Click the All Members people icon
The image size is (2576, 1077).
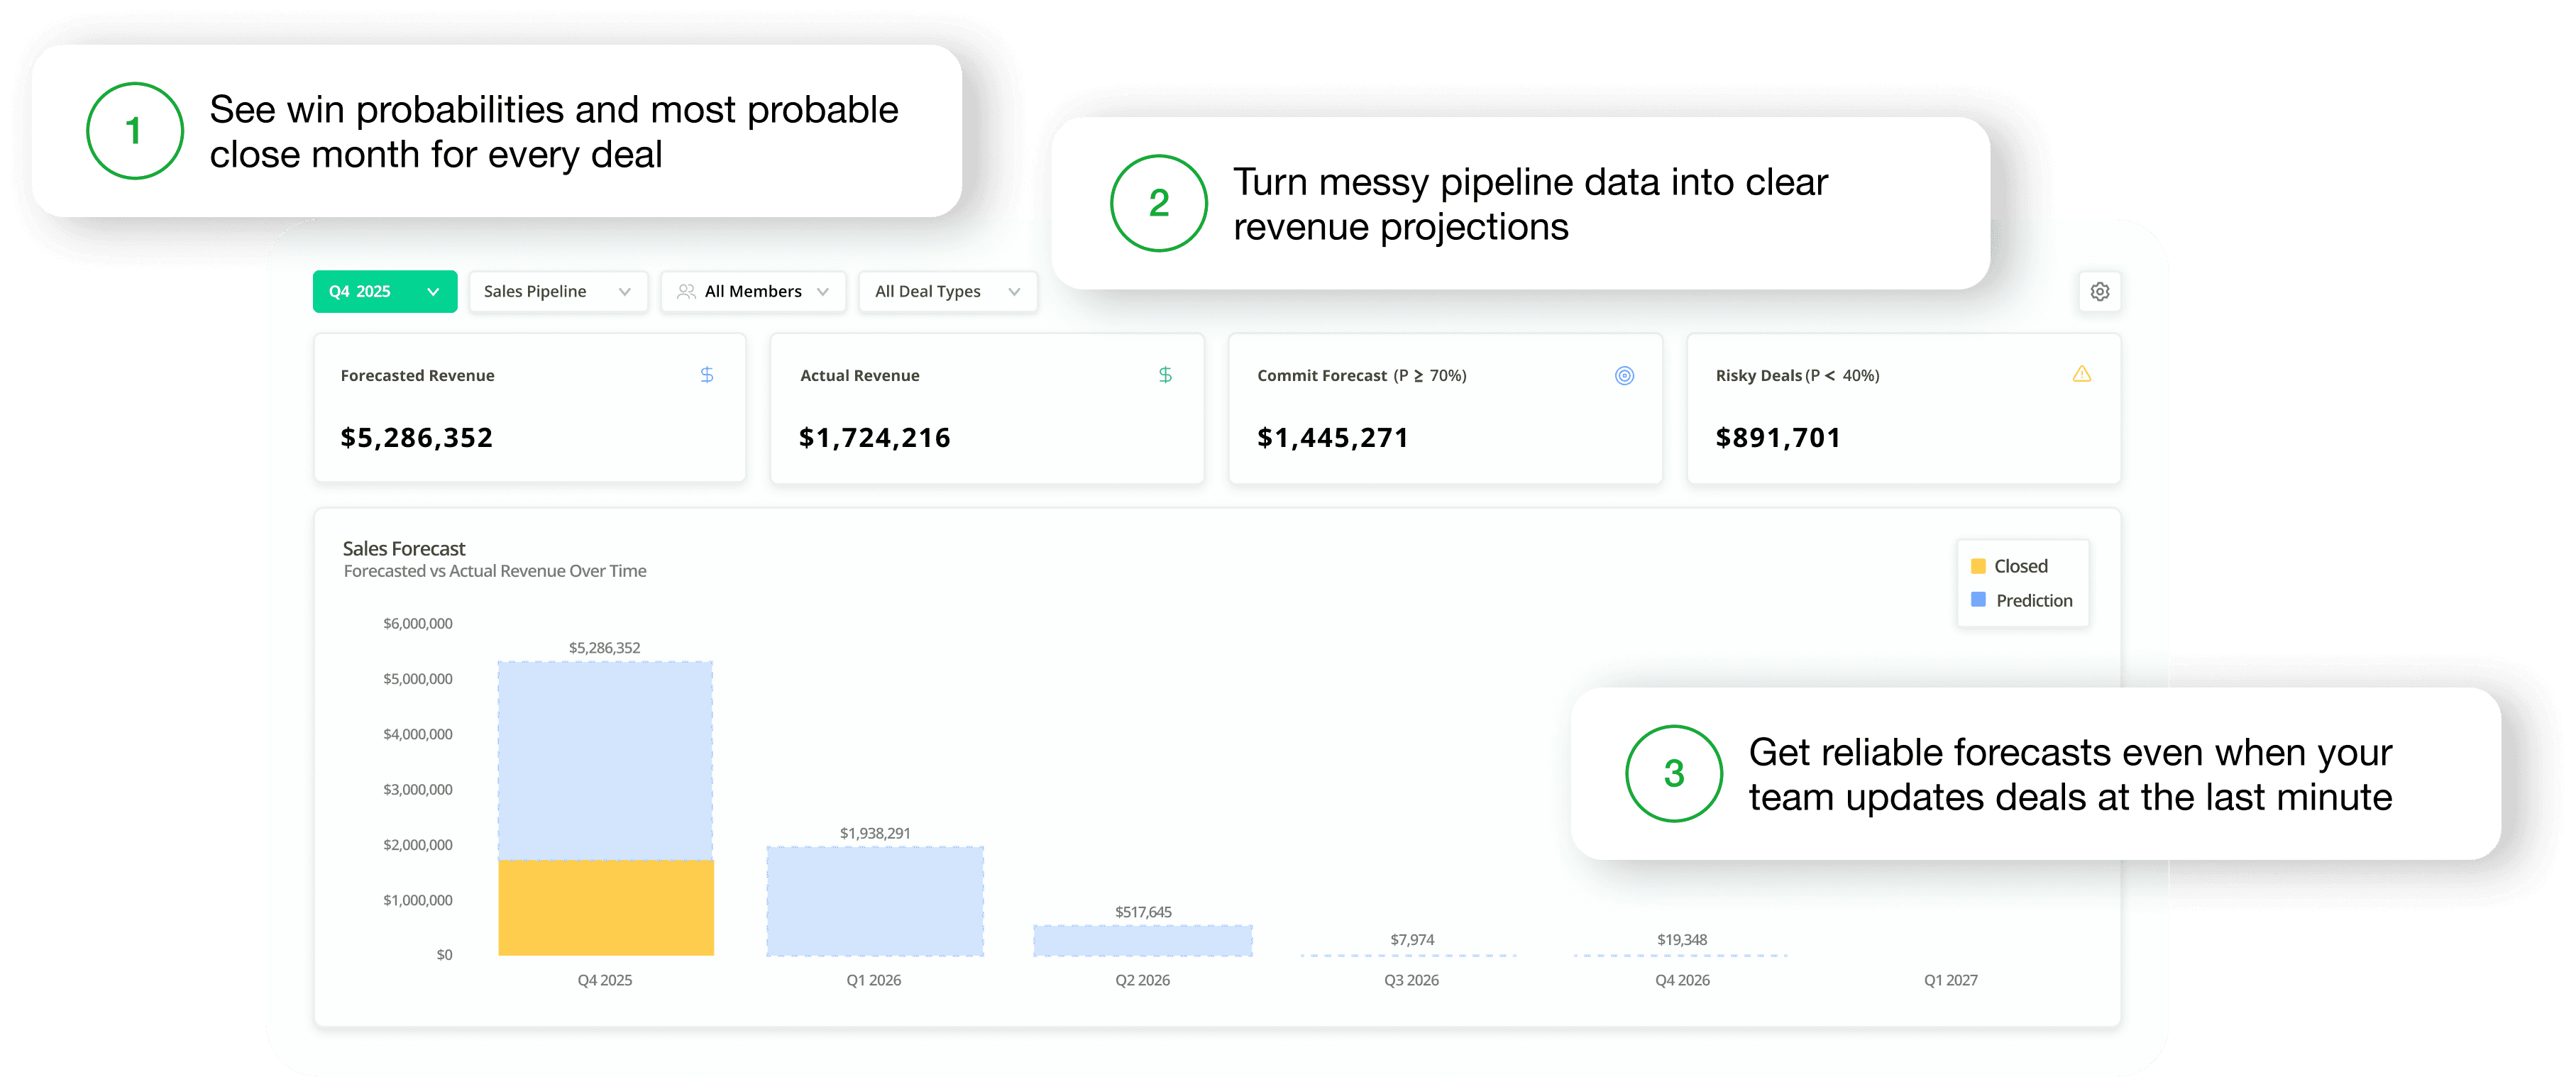click(x=686, y=291)
